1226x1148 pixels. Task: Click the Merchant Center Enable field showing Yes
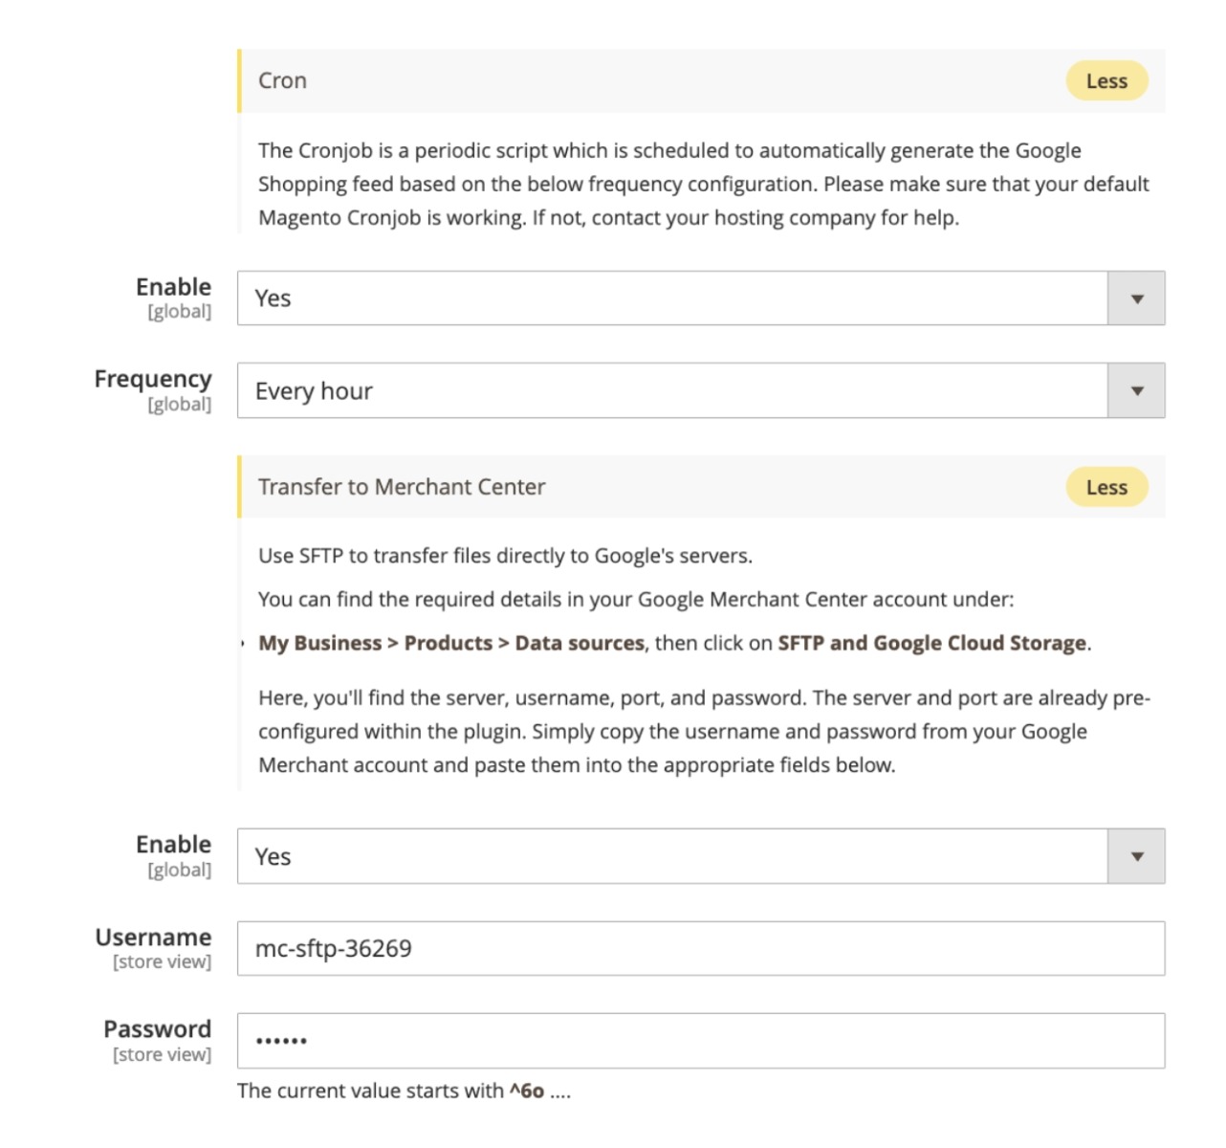pos(701,856)
